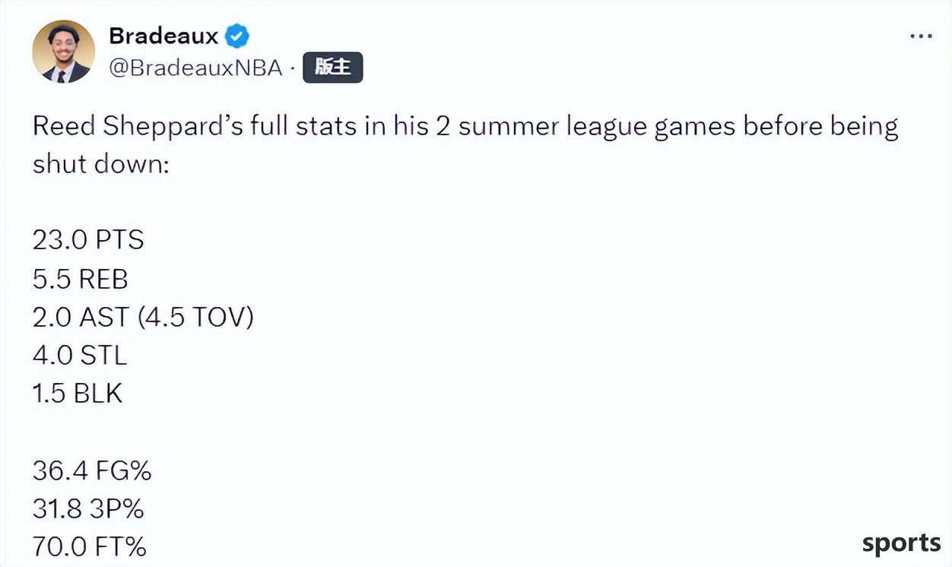Viewport: 952px width, 567px height.
Task: Select the 4.0 STL stat line
Action: [x=80, y=356]
